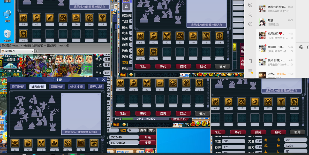The width and height of the screenshot is (309, 155).
Task: Click scroll-down arrow in window with level 62 skill
Action: 228,59
